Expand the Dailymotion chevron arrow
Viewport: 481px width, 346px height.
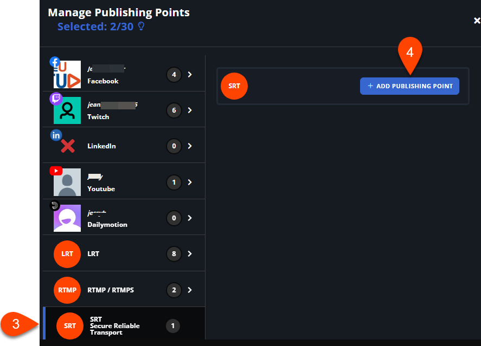pos(190,218)
